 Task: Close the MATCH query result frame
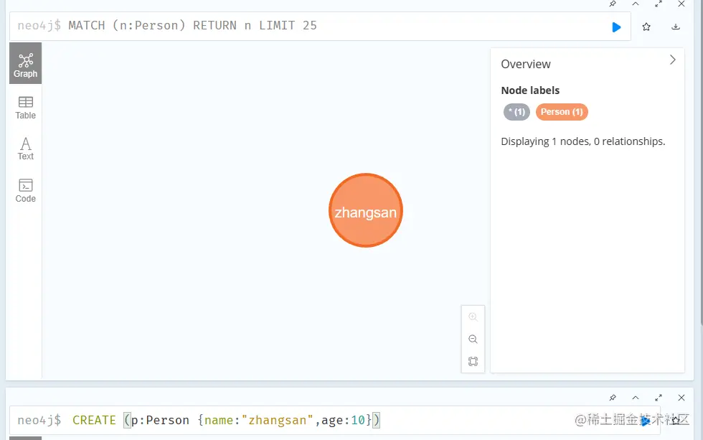tap(681, 4)
